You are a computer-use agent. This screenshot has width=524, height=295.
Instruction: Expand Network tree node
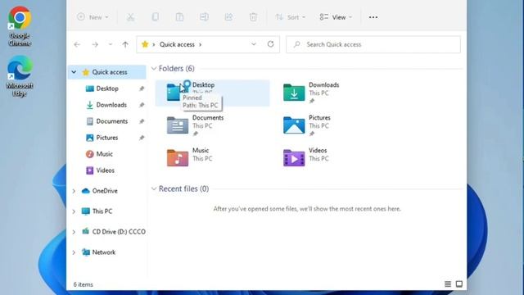74,252
